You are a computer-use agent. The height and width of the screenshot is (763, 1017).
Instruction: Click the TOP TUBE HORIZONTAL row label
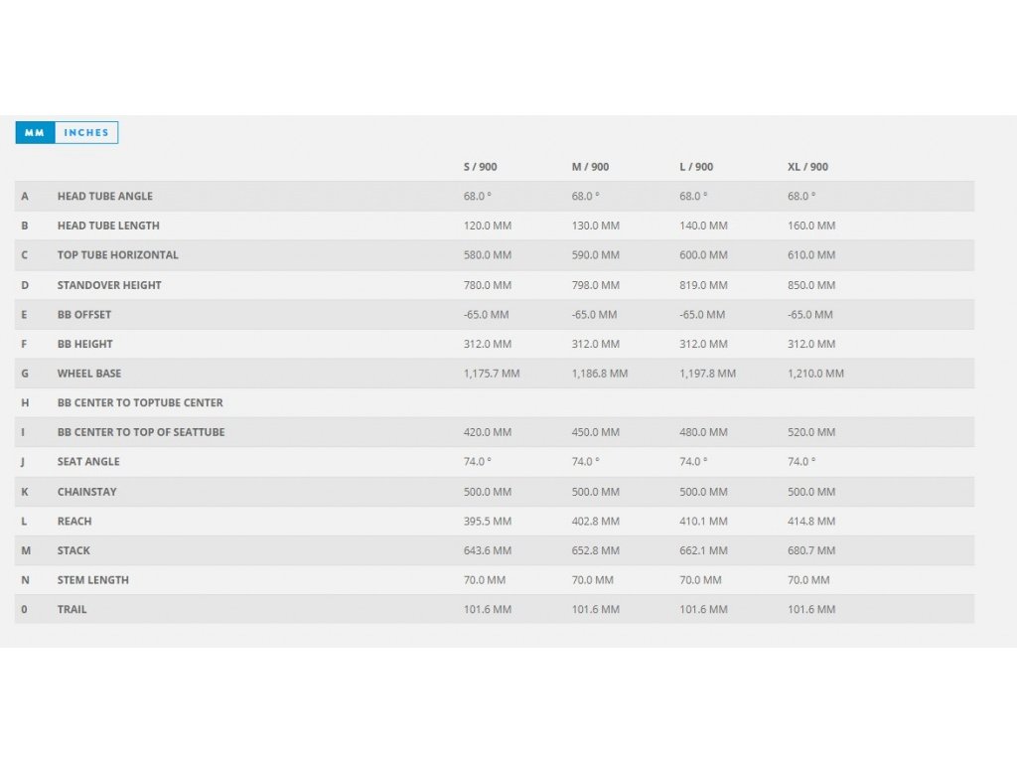(x=117, y=255)
